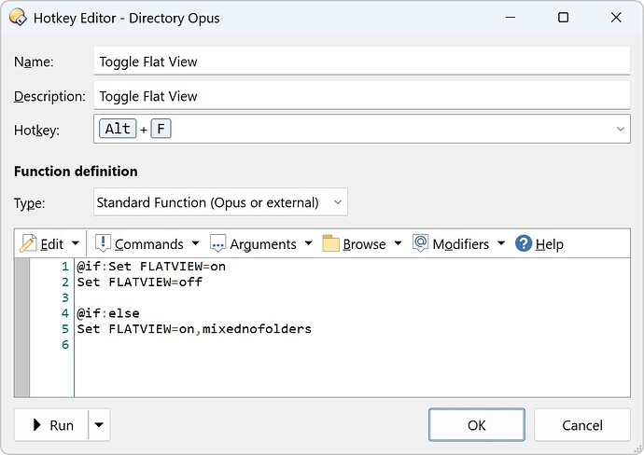
Task: Click the blue Help question mark icon
Action: 524,243
